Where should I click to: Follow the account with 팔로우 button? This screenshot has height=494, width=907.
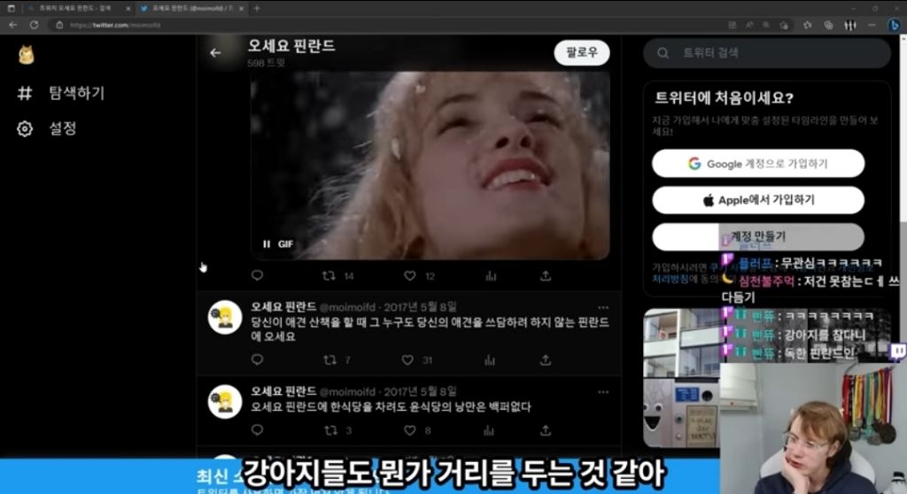pos(581,52)
